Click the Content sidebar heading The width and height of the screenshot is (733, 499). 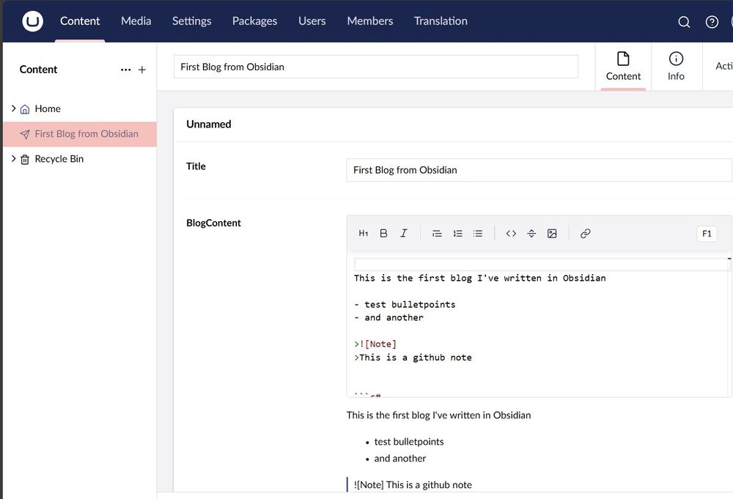(38, 70)
